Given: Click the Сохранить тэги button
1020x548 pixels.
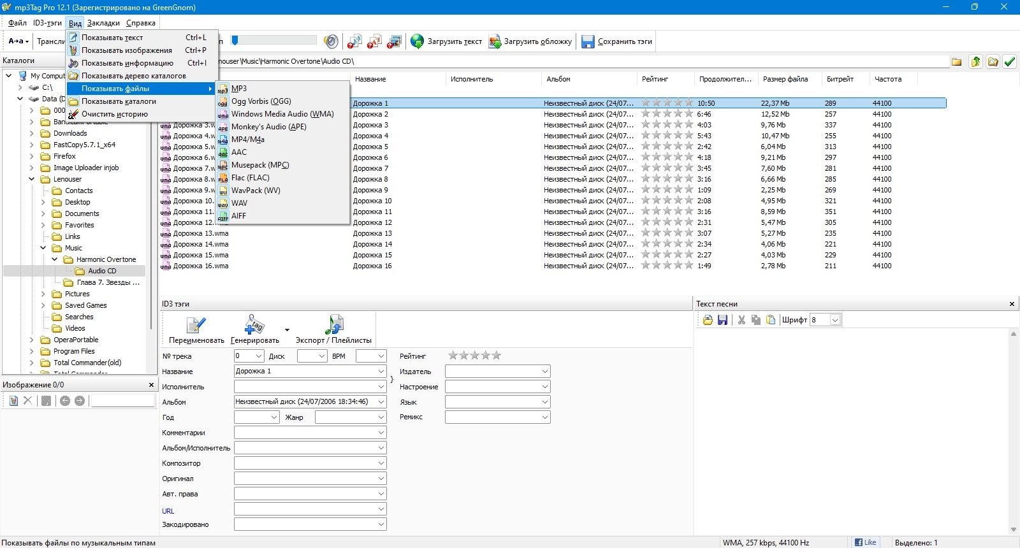Looking at the screenshot, I should pos(616,41).
